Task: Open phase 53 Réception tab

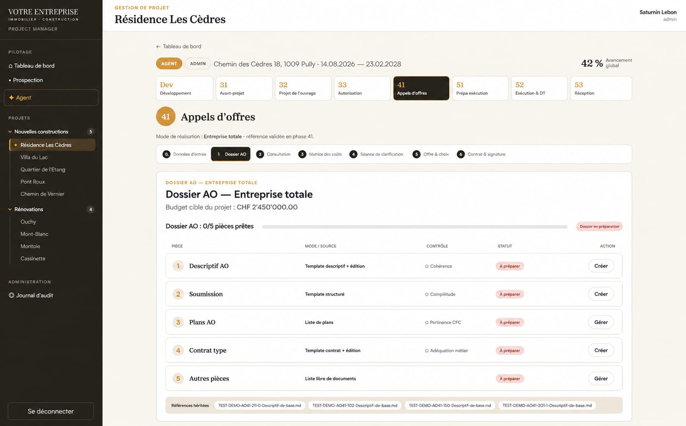Action: tap(601, 88)
